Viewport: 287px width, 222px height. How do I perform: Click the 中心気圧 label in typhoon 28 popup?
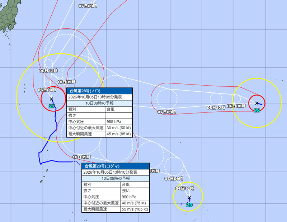76,122
